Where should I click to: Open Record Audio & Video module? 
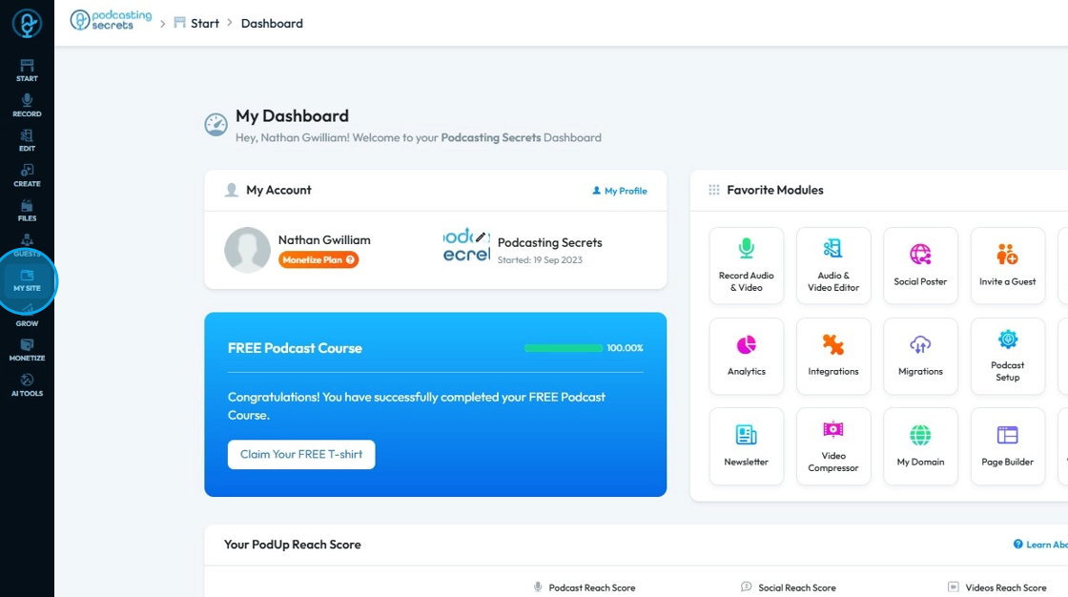point(746,265)
